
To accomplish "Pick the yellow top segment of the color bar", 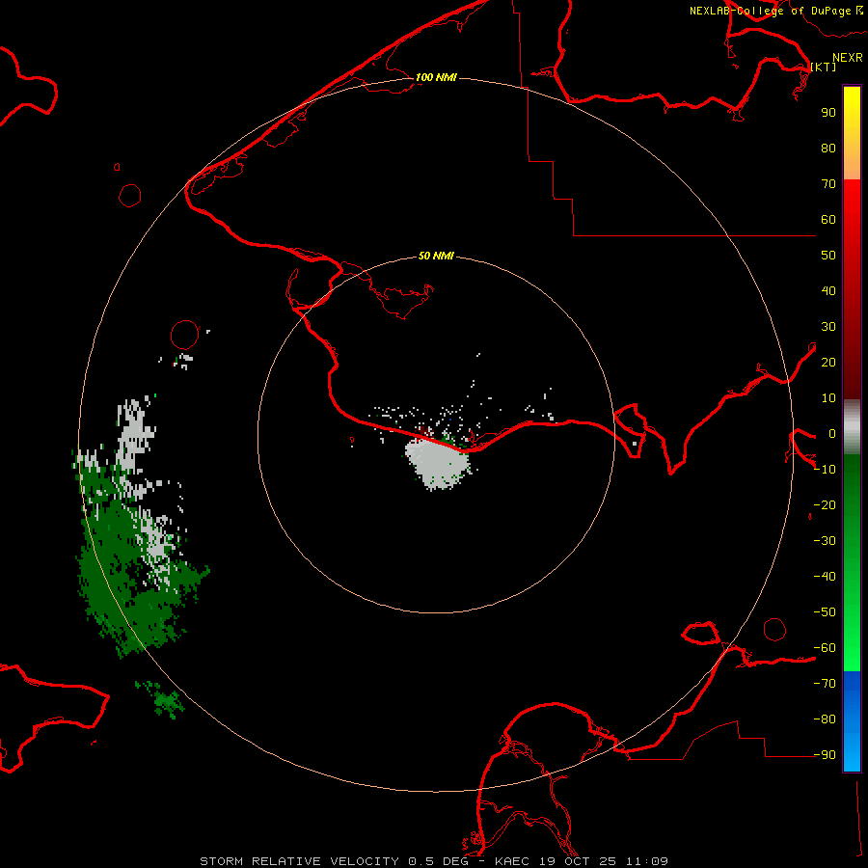I will tap(852, 133).
